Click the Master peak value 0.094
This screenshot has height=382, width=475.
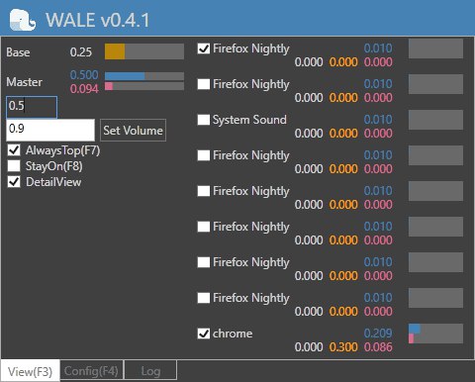(84, 89)
